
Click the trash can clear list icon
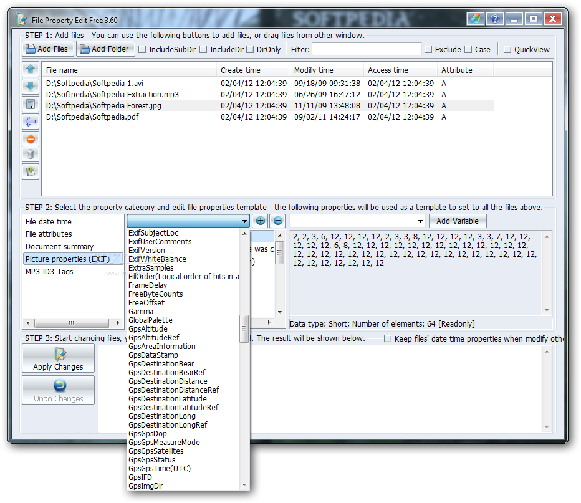click(x=31, y=154)
